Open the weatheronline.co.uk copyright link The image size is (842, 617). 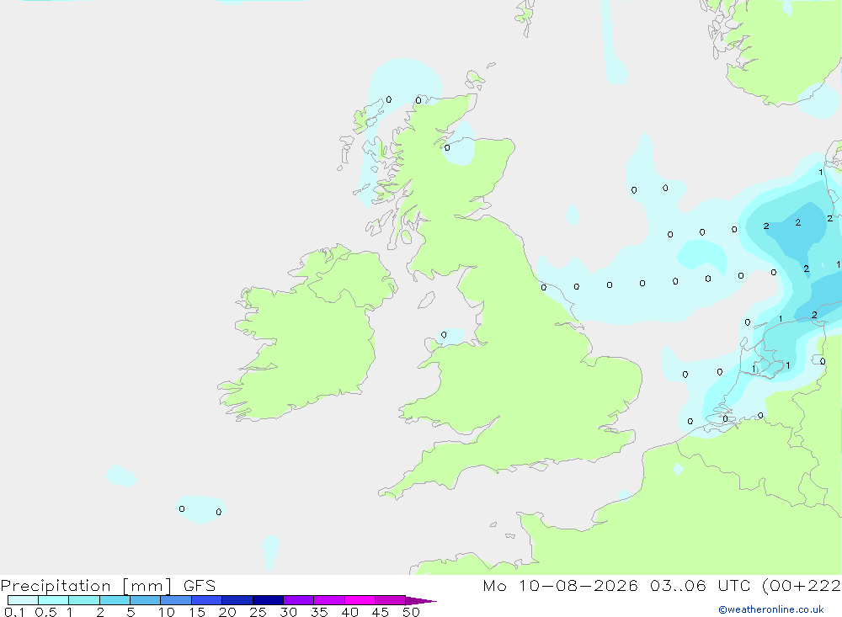click(771, 609)
